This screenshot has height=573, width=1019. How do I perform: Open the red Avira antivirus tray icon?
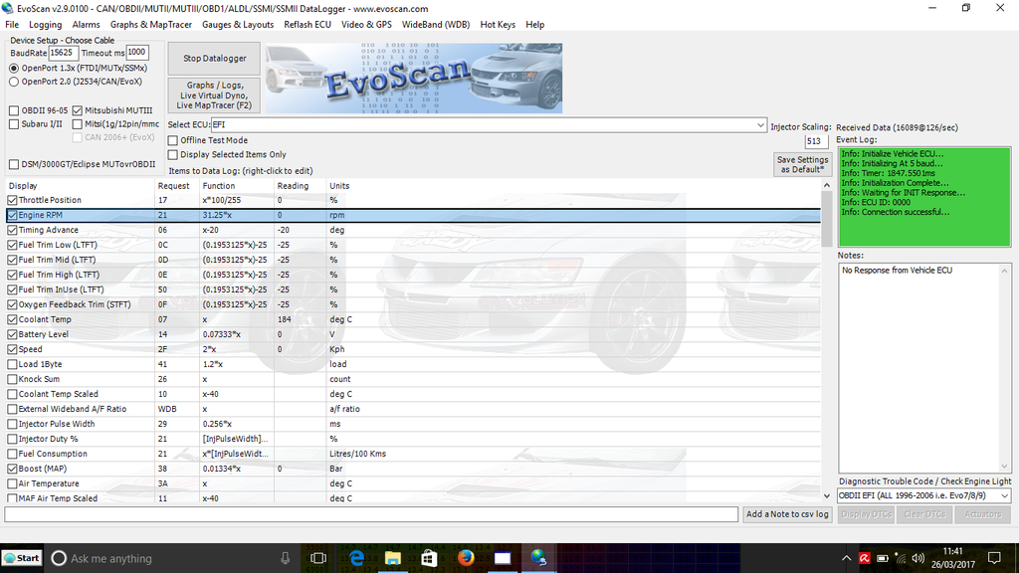point(865,558)
